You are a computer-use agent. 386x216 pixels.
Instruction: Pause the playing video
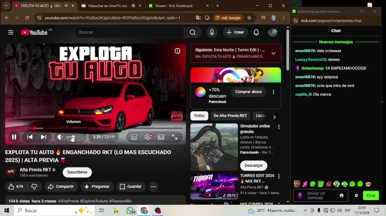click(14, 137)
